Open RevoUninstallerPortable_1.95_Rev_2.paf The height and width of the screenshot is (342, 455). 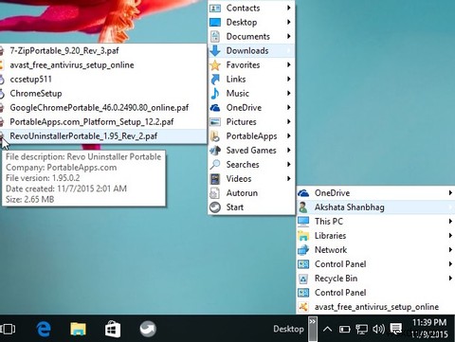tap(103, 136)
